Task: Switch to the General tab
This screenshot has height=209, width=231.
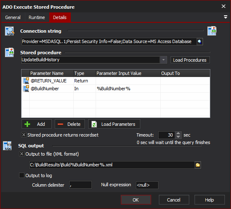Action: click(x=13, y=17)
